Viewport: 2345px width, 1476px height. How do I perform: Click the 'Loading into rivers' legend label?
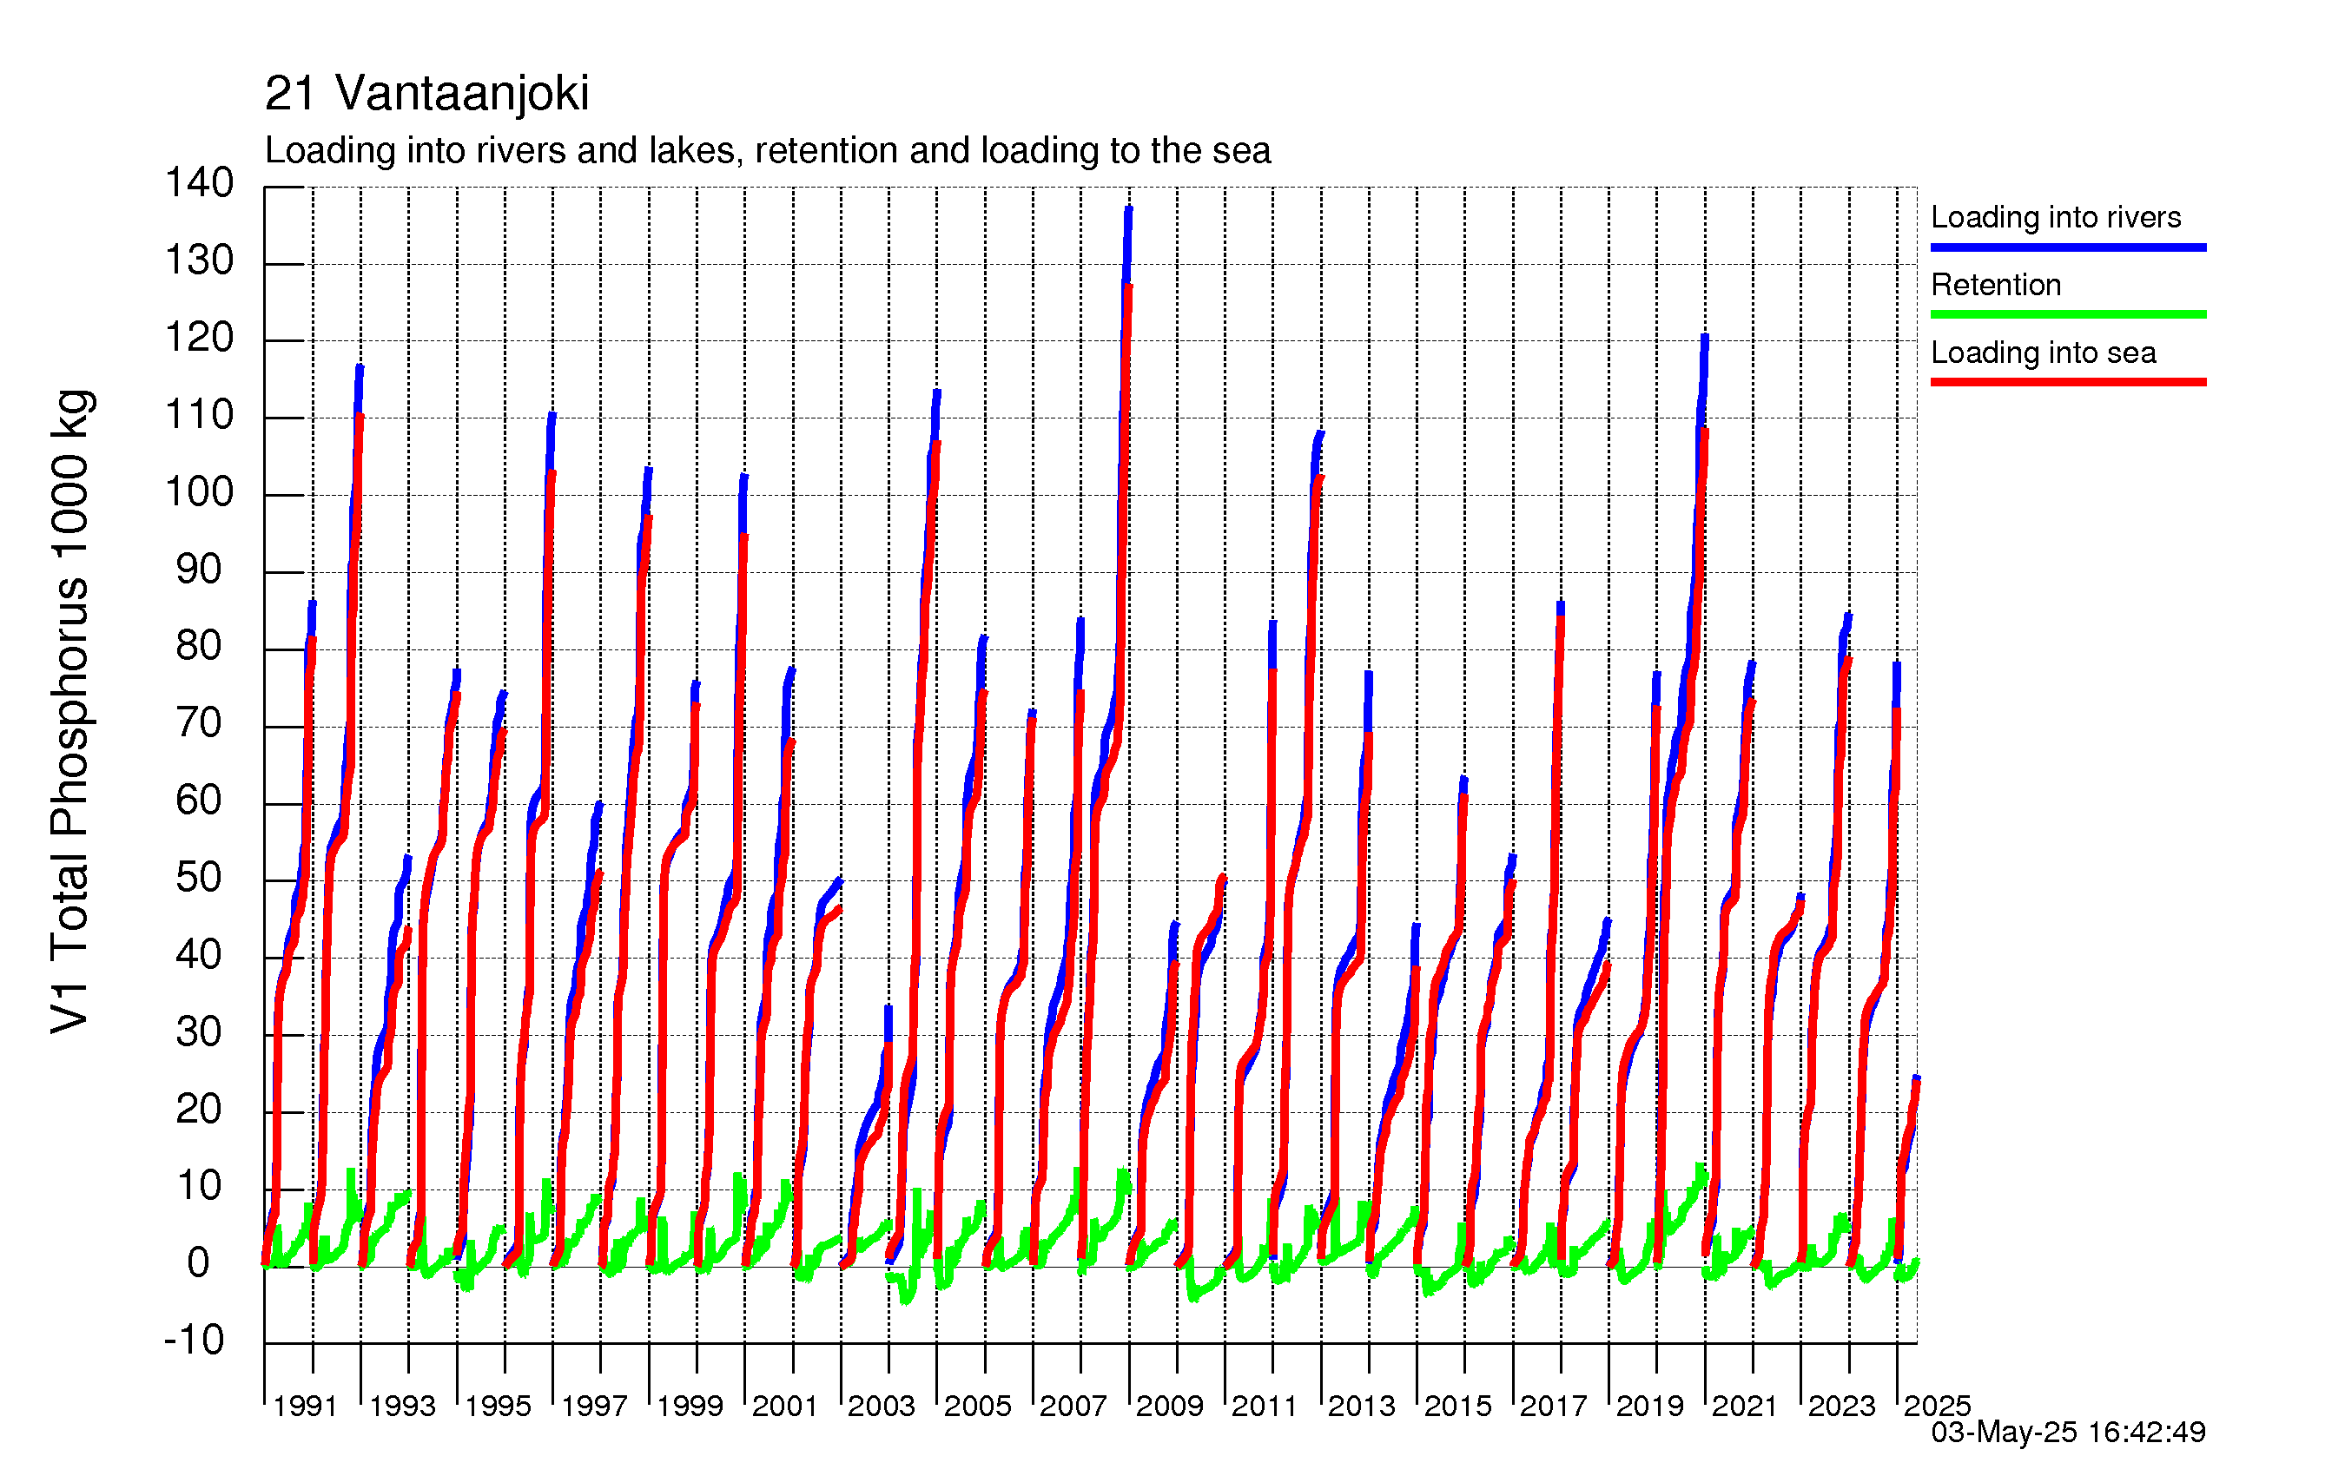pos(2056,217)
